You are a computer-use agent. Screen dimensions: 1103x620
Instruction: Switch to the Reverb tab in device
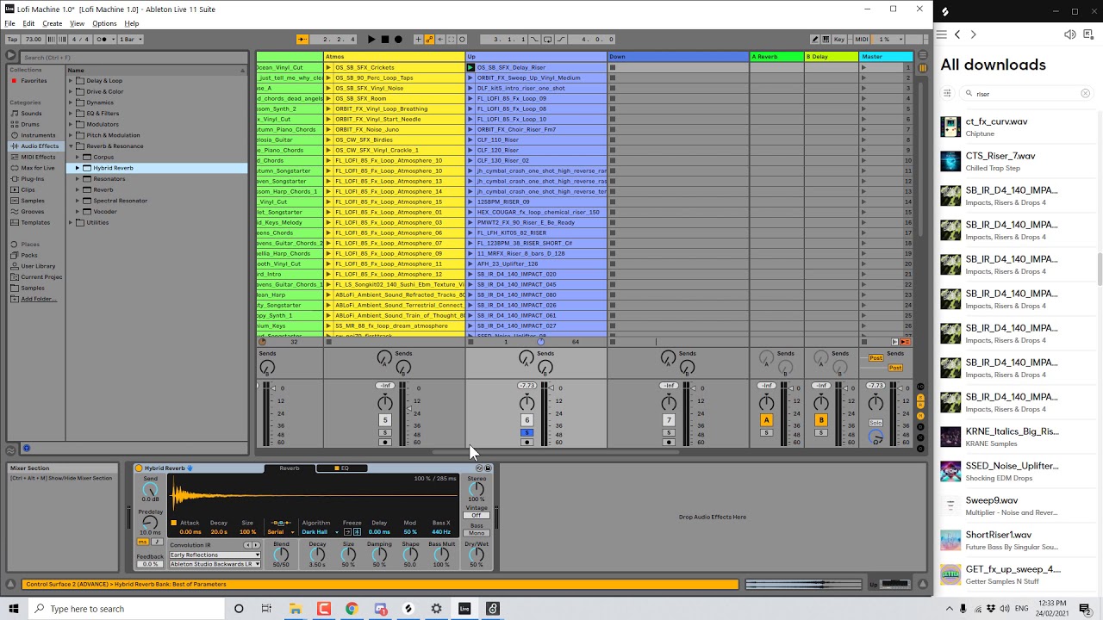[x=290, y=468]
